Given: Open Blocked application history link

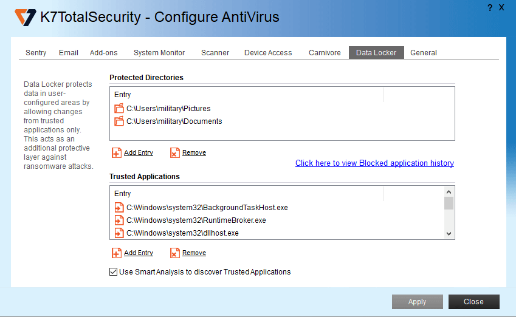Looking at the screenshot, I should click(374, 163).
